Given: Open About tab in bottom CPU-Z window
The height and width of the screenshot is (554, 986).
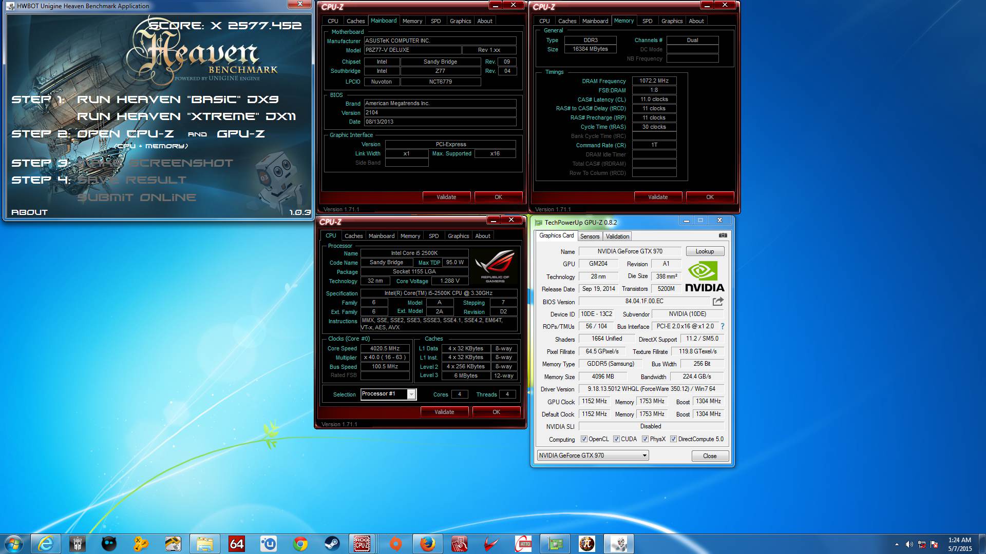Looking at the screenshot, I should coord(483,236).
